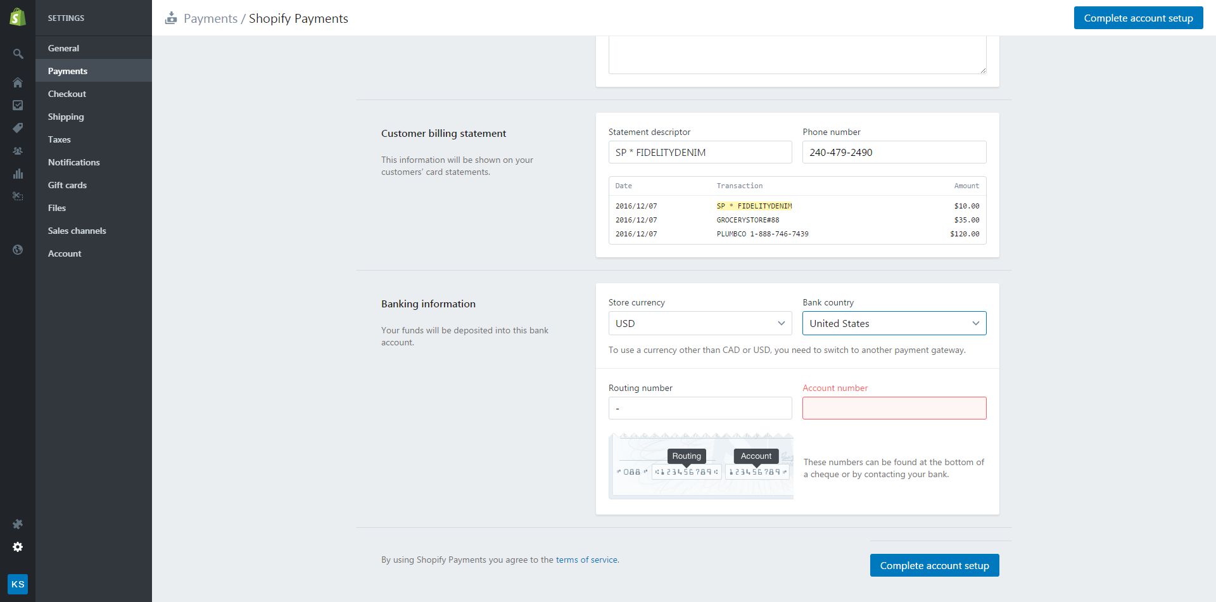Open Online Store globe icon
Image resolution: width=1216 pixels, height=602 pixels.
[18, 250]
